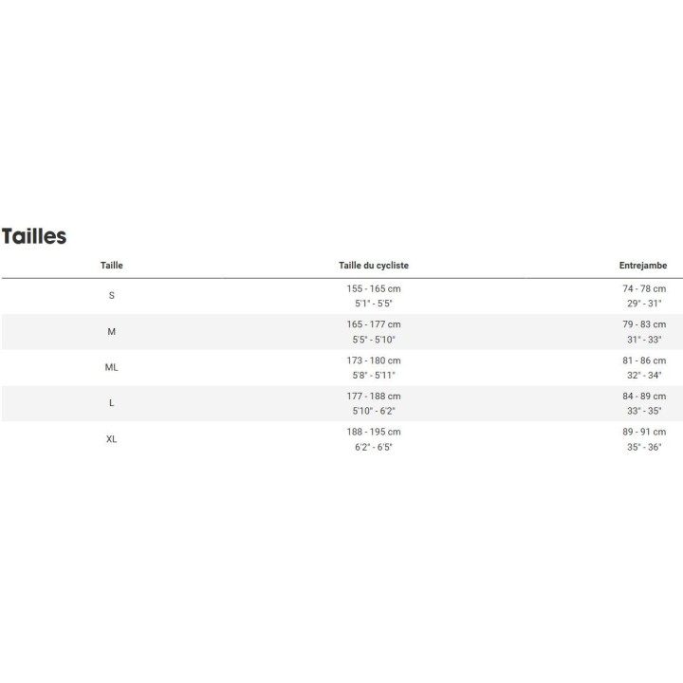
Task: Select the M size row label
Action: click(x=111, y=331)
